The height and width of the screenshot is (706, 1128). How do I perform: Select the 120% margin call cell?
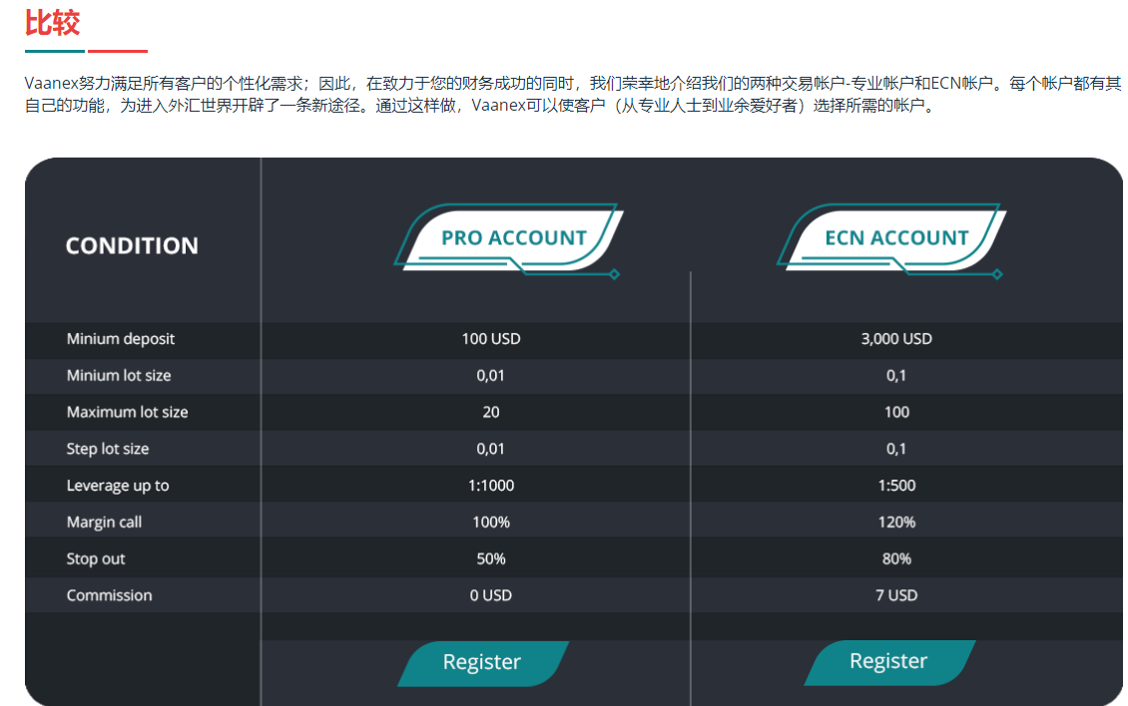896,522
